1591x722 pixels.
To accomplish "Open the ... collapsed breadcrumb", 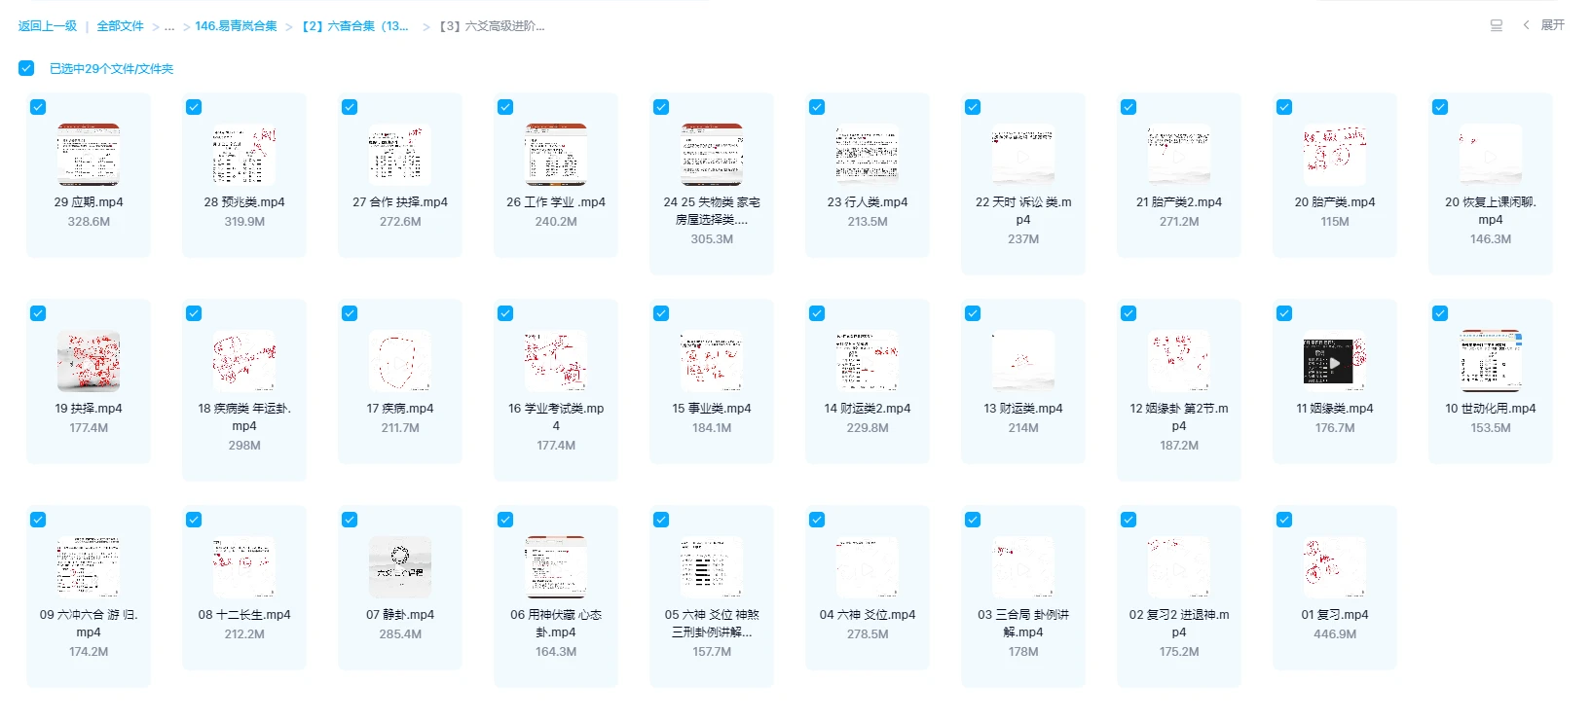I will pos(169,26).
